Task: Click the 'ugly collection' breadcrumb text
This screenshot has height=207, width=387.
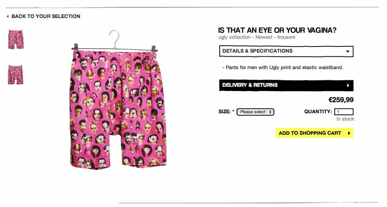Action: point(235,37)
